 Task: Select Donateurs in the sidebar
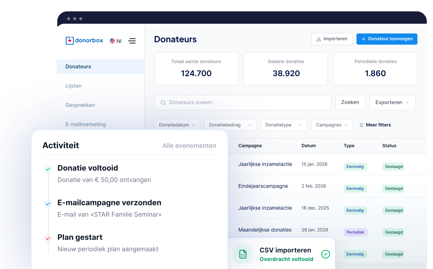coord(100,67)
